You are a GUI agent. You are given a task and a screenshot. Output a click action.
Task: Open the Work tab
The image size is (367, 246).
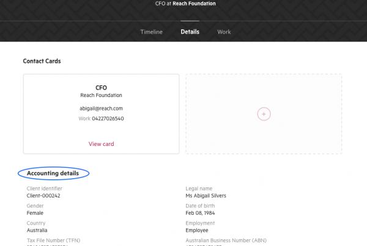224,32
